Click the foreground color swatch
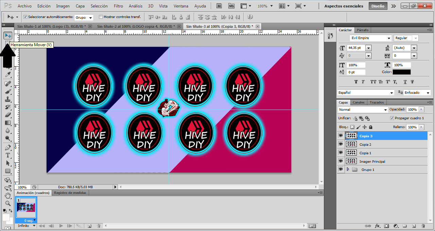Viewport: 435px width, 231px height. click(x=6, y=217)
